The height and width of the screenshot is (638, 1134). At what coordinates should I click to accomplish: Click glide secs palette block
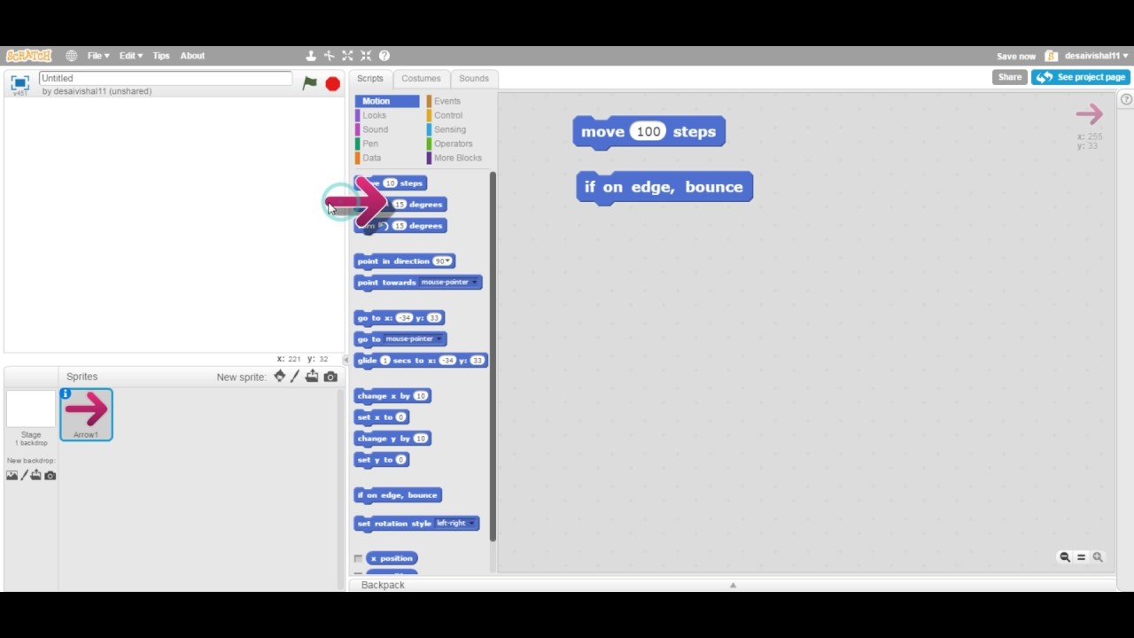pos(420,361)
